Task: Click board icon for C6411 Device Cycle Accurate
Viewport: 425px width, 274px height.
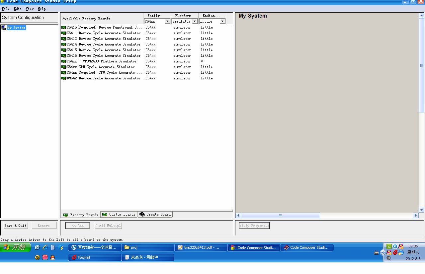Action: pyautogui.click(x=63, y=33)
